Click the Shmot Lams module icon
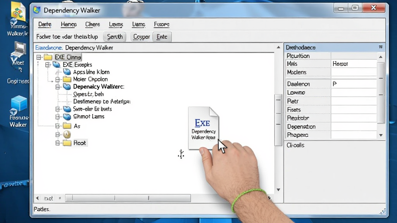Screen dimensions: 397x223 [x=67, y=117]
